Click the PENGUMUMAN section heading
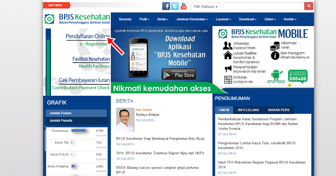Screen dimensions: 336x176 [232, 98]
